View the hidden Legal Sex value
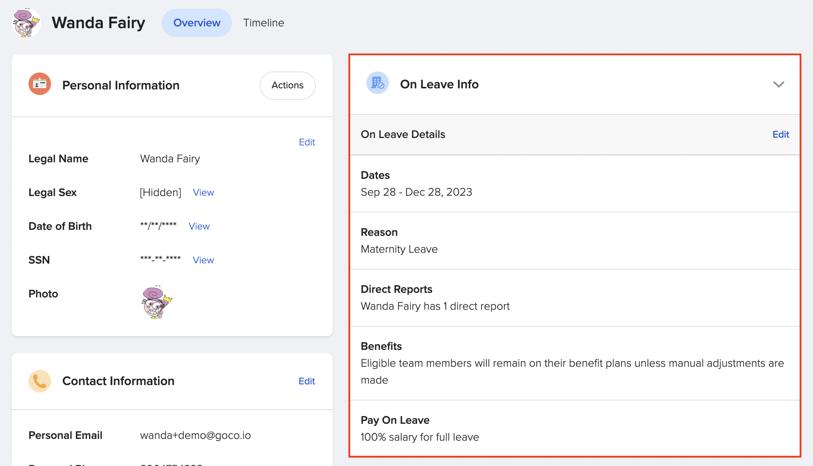Viewport: 813px width, 466px height. [203, 192]
